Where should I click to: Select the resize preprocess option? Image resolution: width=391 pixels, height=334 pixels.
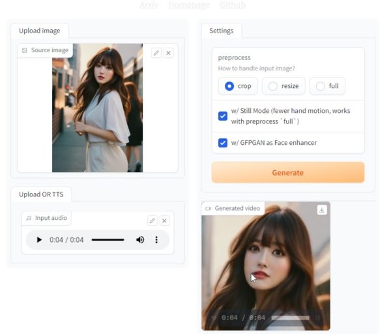(273, 86)
